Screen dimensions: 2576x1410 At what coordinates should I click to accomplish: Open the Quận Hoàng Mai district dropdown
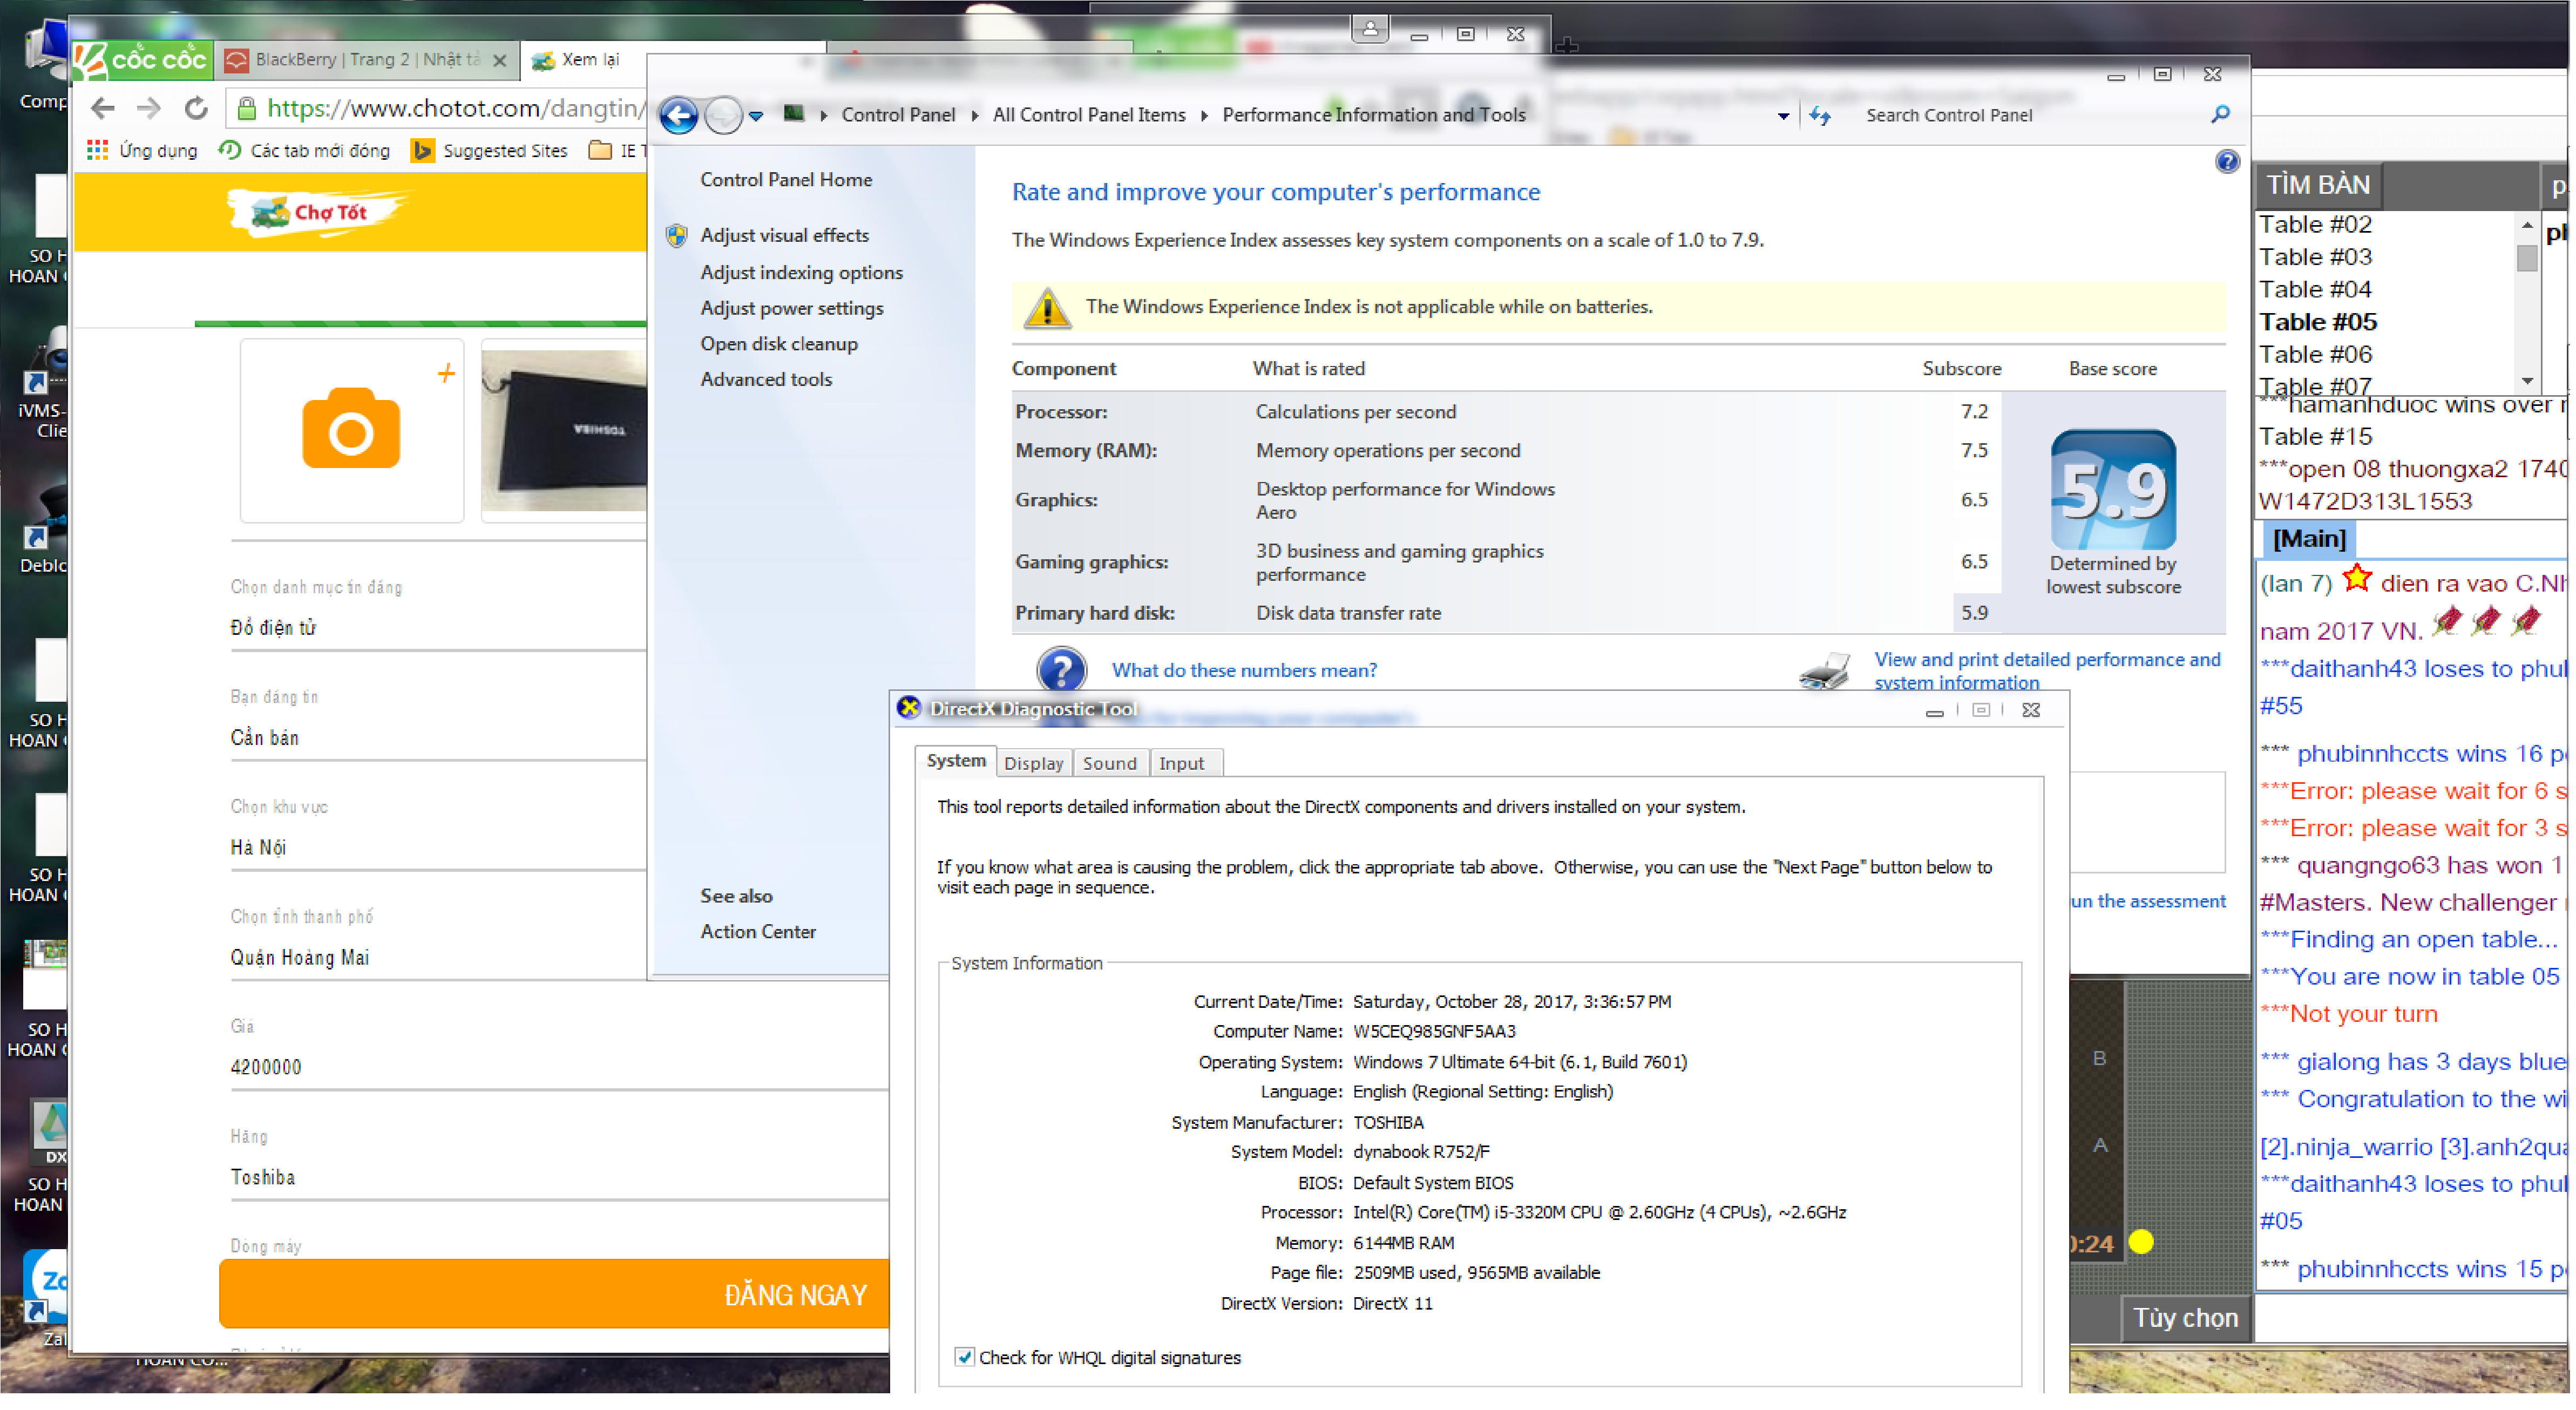coord(438,958)
